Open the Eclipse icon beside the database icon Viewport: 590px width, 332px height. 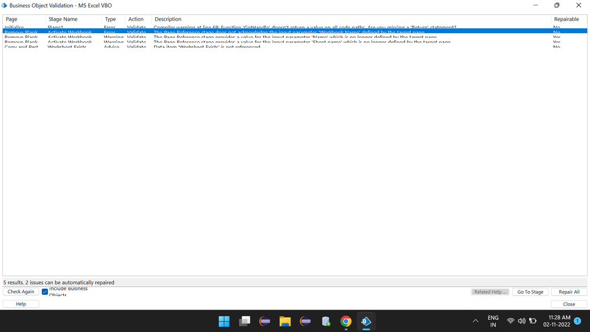[305, 321]
